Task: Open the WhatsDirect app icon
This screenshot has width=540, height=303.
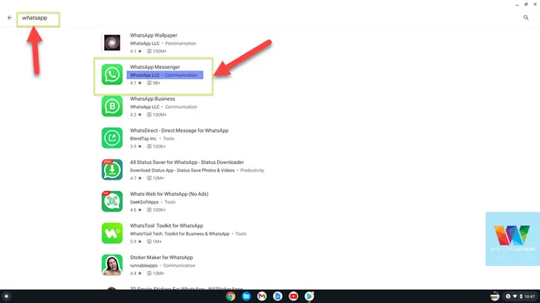Action: (x=112, y=138)
